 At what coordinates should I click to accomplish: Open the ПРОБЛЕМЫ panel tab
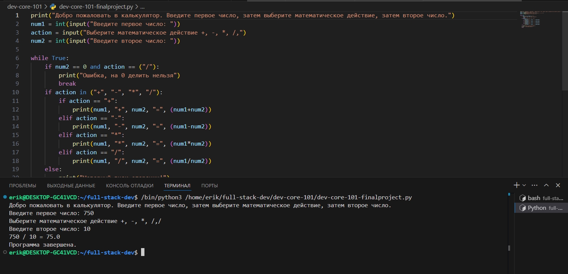(x=23, y=185)
